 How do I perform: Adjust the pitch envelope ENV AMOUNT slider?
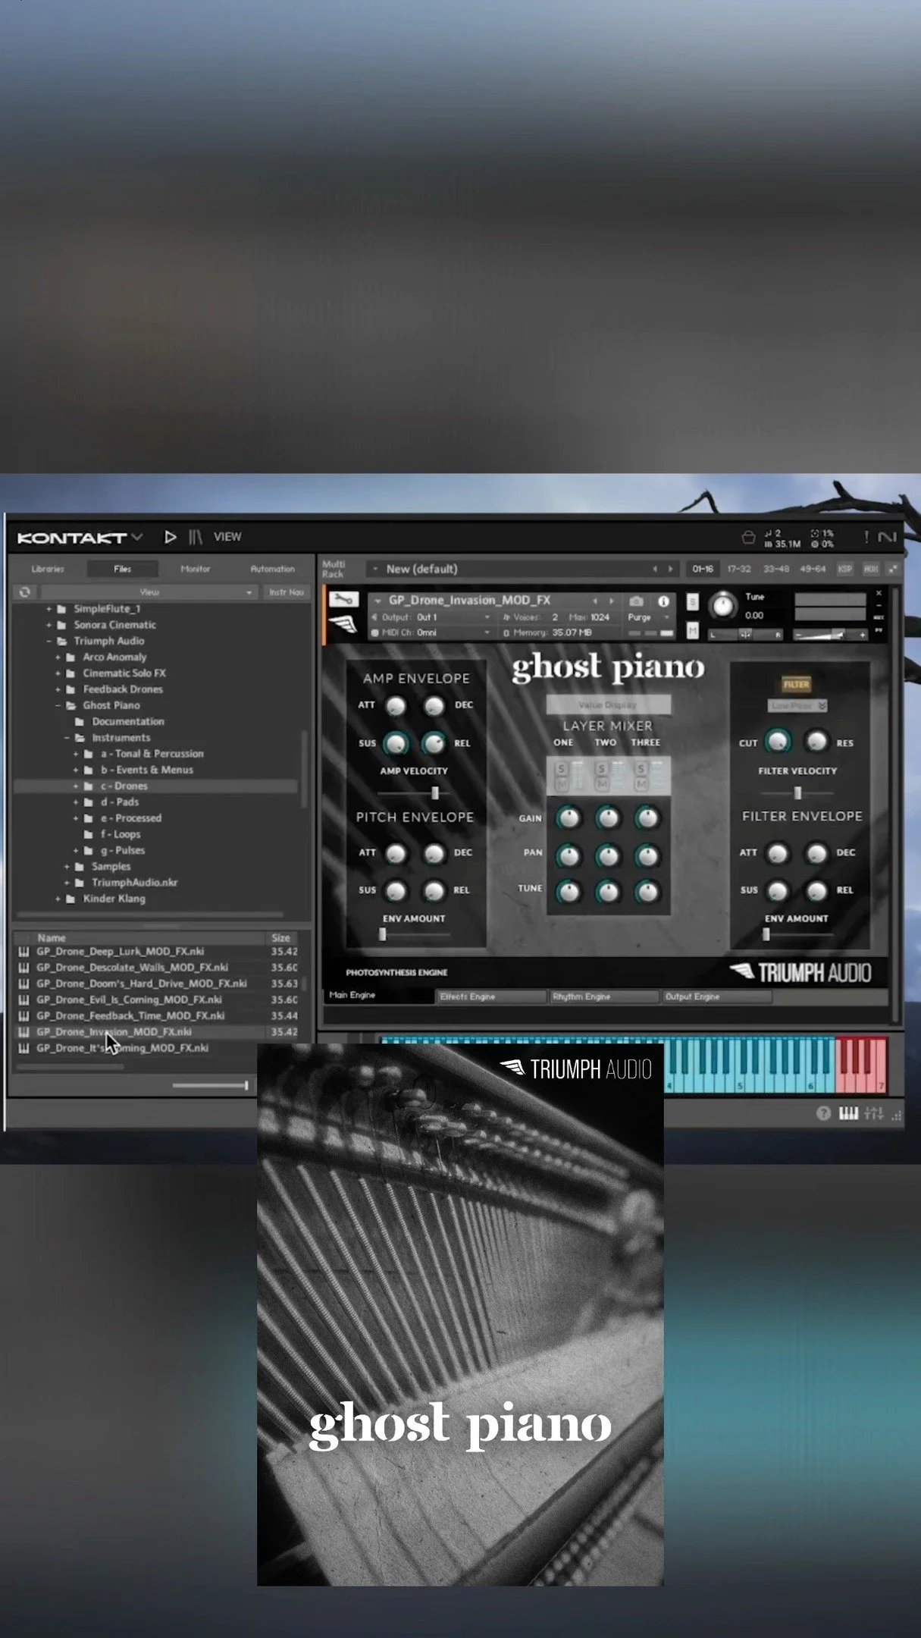[415, 935]
